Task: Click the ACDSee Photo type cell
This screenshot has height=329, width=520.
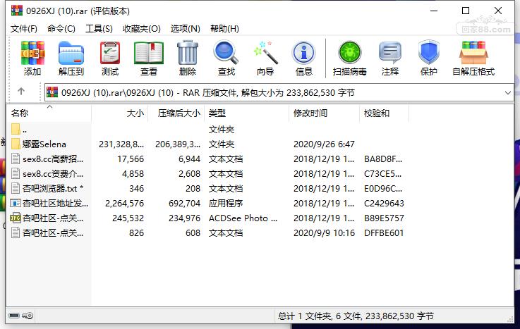Action: 243,218
